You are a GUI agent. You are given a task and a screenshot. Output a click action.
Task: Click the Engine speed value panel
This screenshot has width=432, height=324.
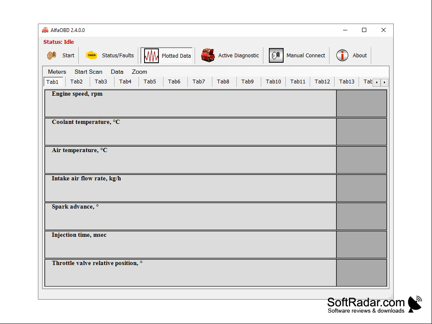click(x=362, y=103)
